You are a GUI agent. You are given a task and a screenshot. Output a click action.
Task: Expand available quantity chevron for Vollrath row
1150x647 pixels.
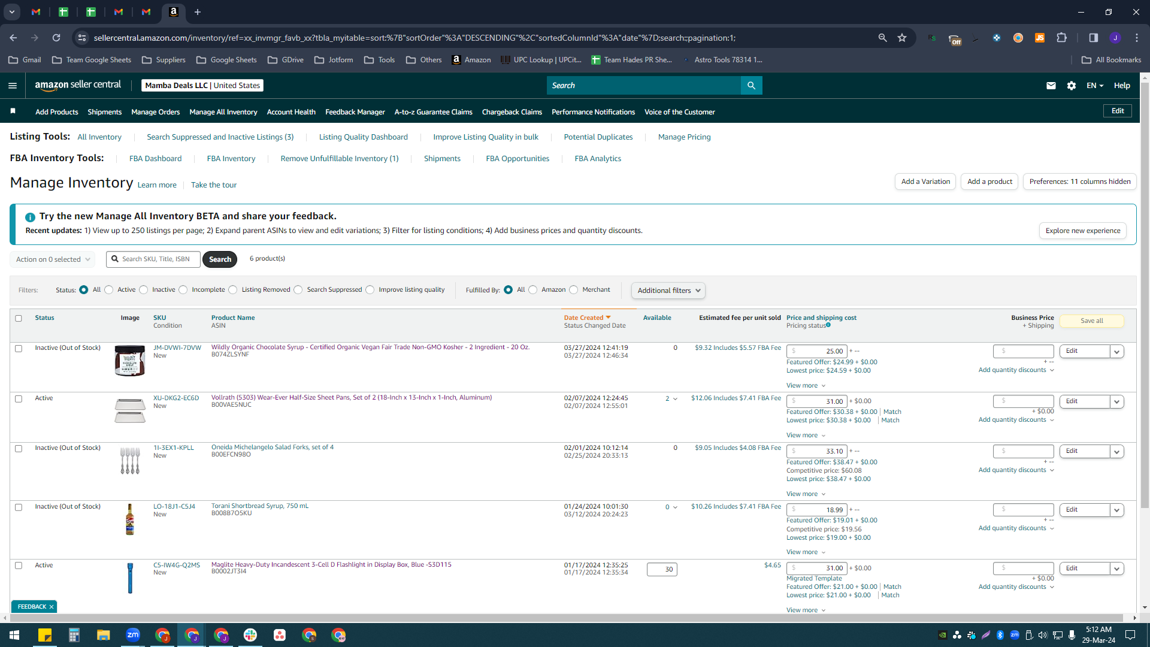point(675,398)
